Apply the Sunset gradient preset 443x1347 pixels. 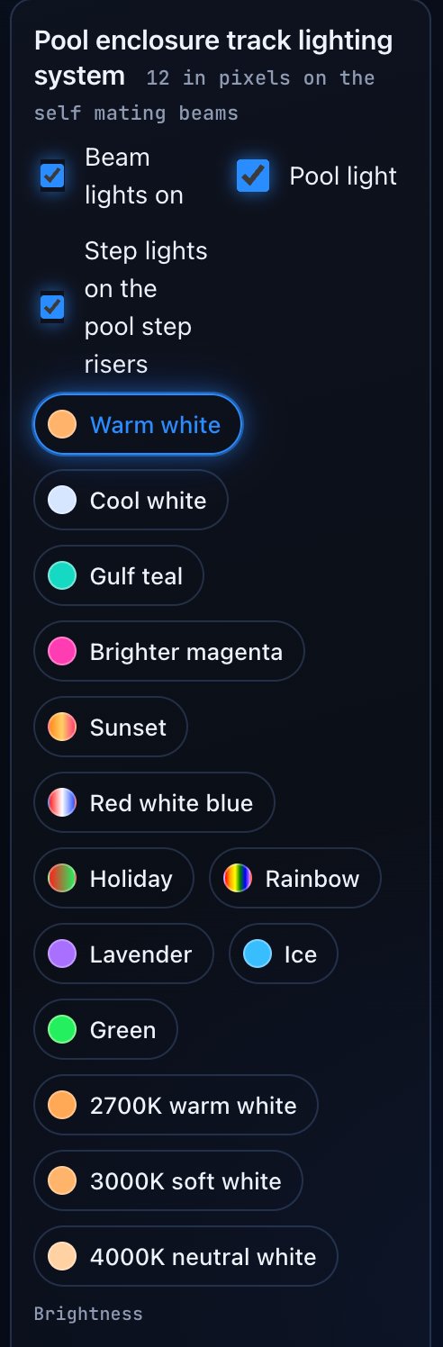point(111,728)
